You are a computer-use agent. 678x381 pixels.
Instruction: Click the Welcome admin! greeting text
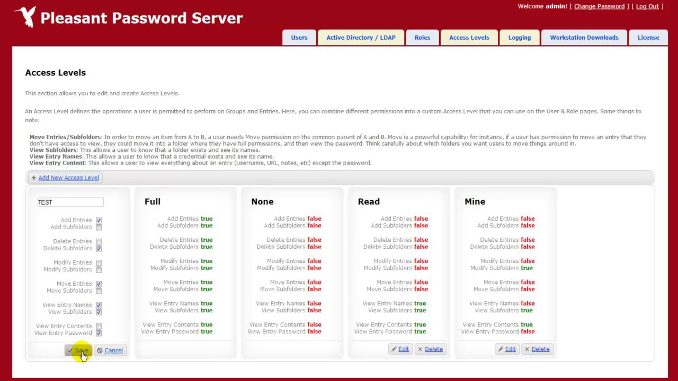point(542,6)
